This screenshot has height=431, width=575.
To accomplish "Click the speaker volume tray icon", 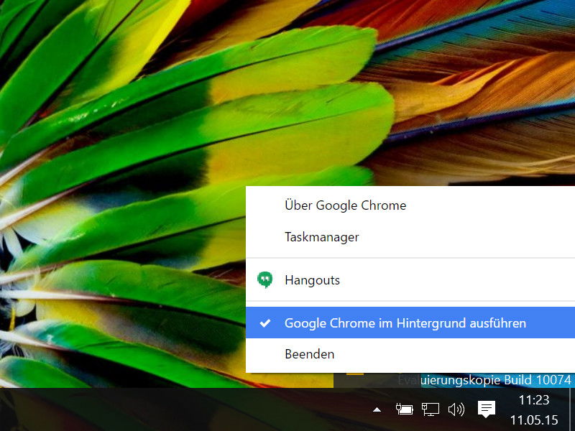I will coord(456,409).
